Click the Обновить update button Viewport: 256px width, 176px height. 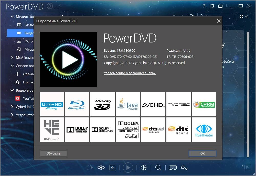pyautogui.click(x=54, y=153)
